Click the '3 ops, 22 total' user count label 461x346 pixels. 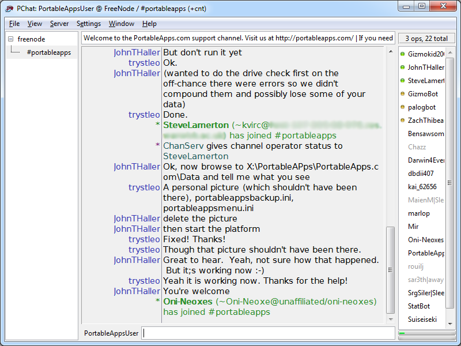click(426, 39)
